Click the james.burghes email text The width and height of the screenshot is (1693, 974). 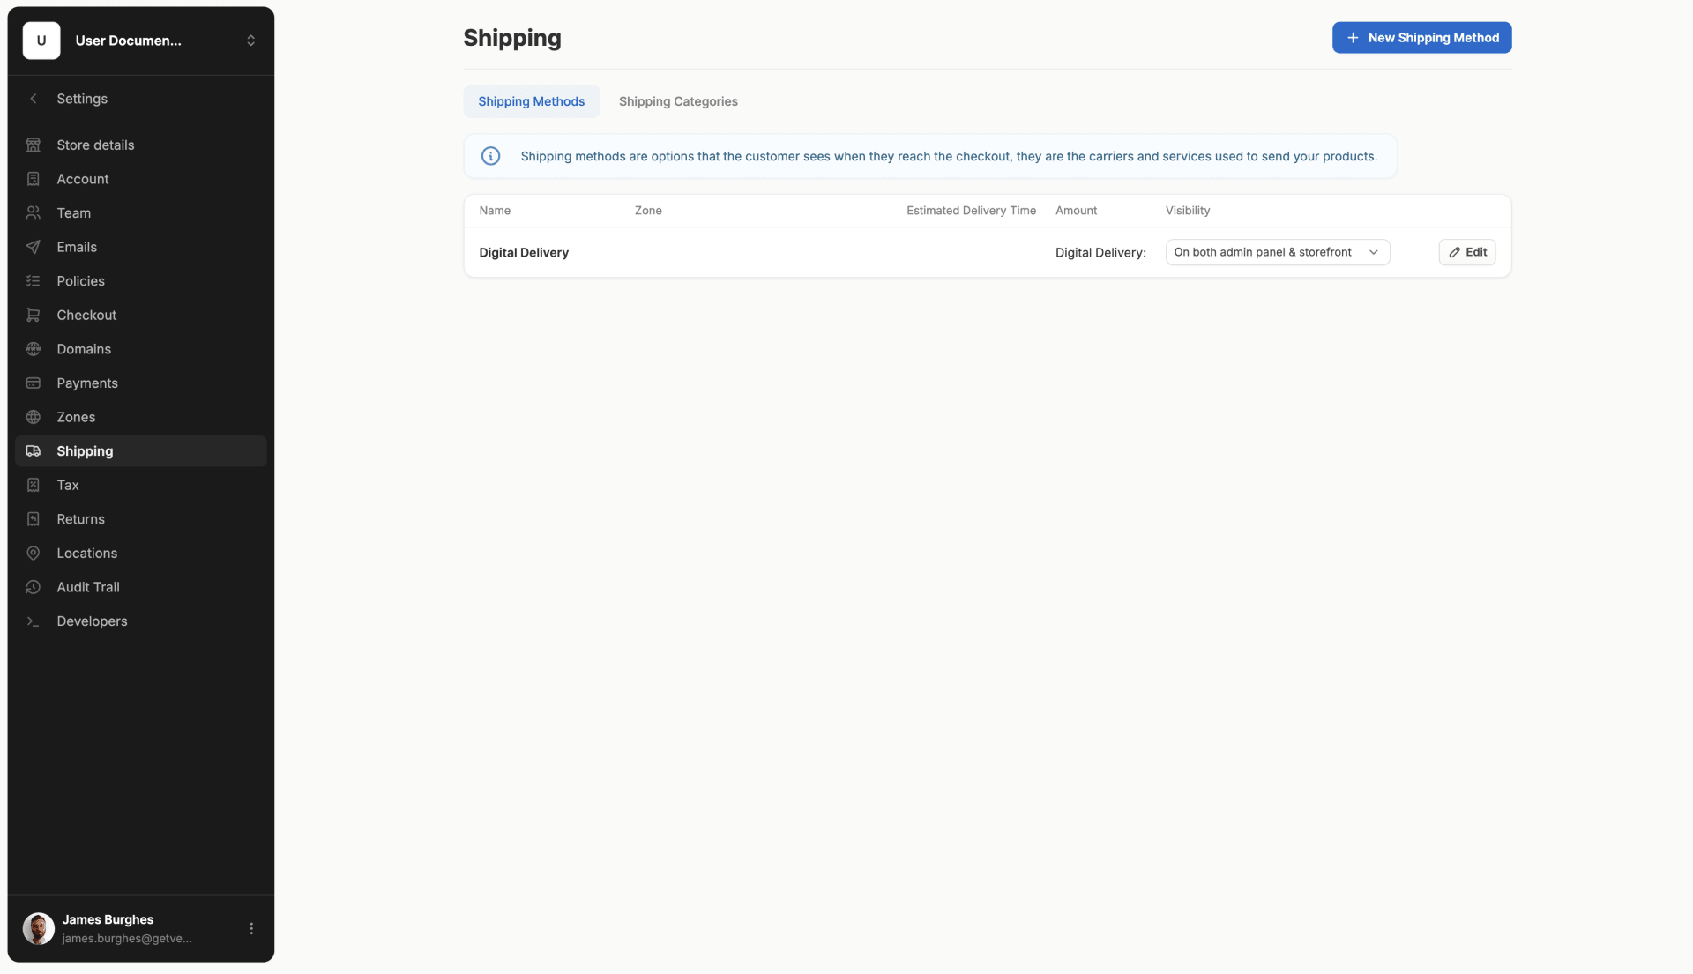click(x=127, y=939)
